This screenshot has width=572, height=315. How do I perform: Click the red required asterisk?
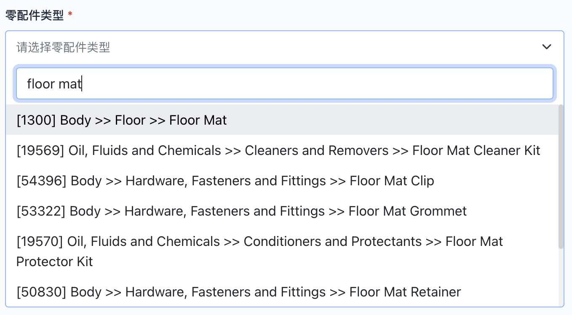[70, 15]
